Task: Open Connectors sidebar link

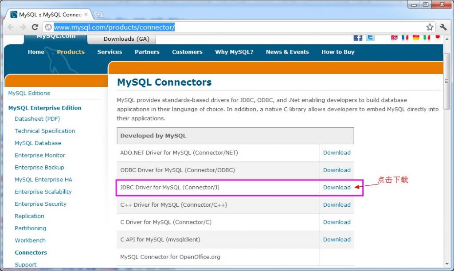Action: click(31, 252)
